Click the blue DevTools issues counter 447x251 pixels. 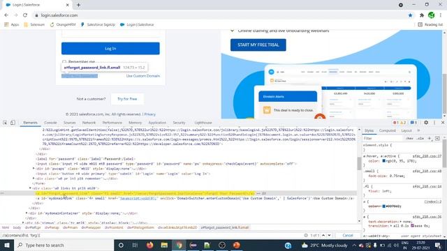point(413,123)
